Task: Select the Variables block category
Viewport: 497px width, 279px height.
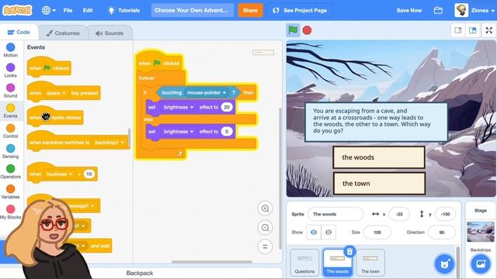Action: pos(10,191)
